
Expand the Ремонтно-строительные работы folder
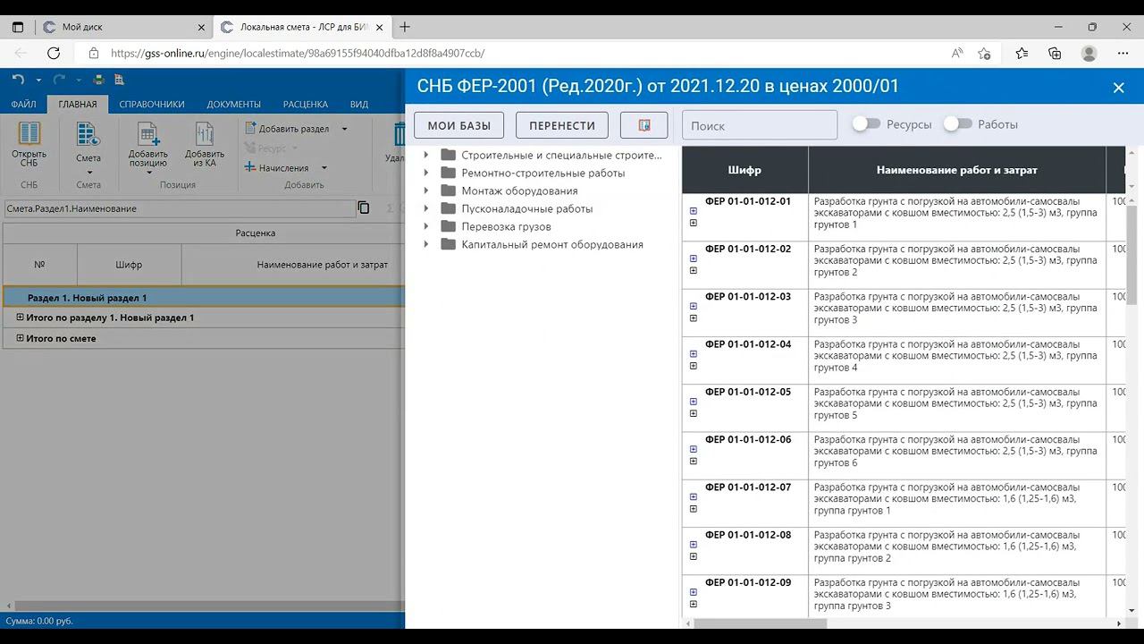point(426,173)
